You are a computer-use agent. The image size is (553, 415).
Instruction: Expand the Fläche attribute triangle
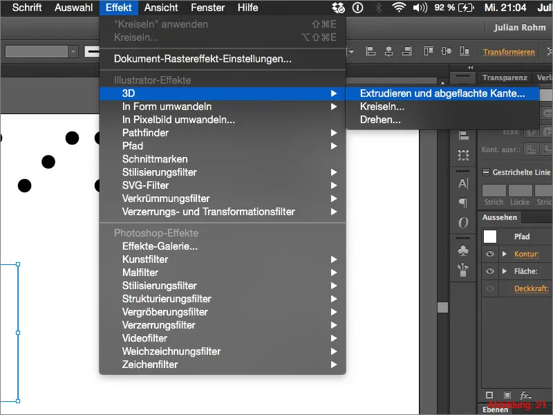click(505, 271)
